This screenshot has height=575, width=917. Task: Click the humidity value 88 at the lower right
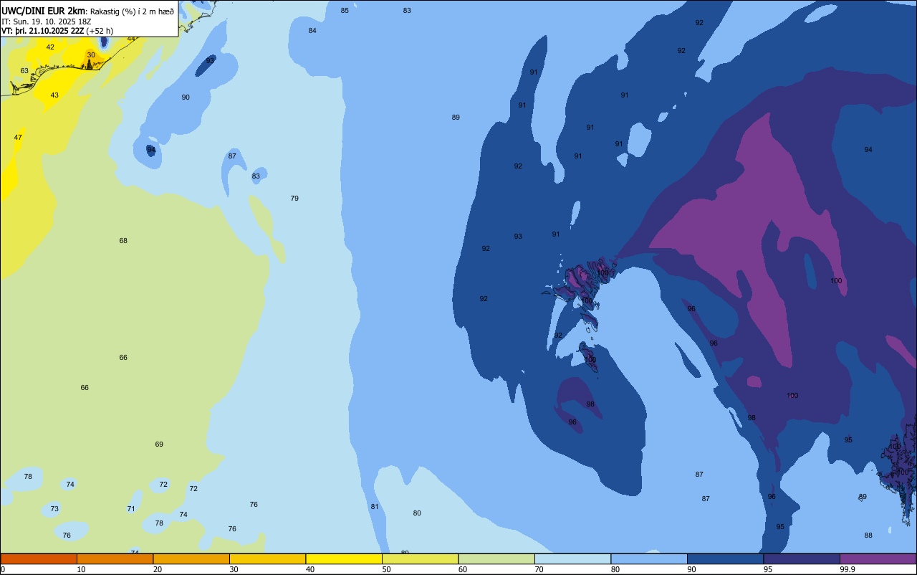868,536
